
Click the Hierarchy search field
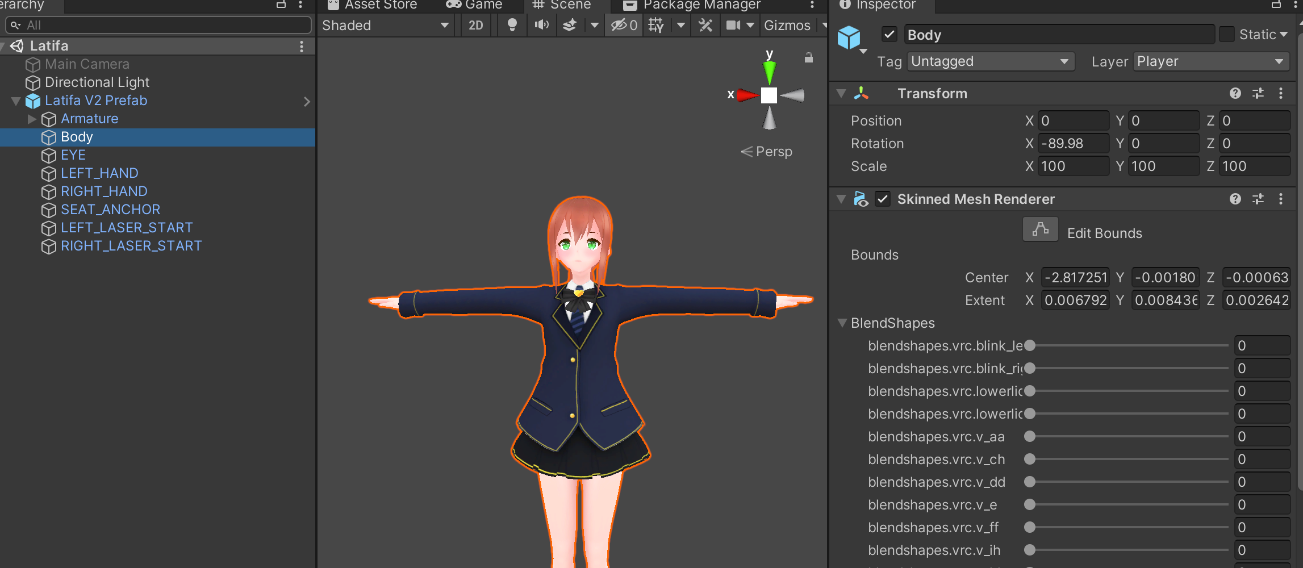coord(158,25)
